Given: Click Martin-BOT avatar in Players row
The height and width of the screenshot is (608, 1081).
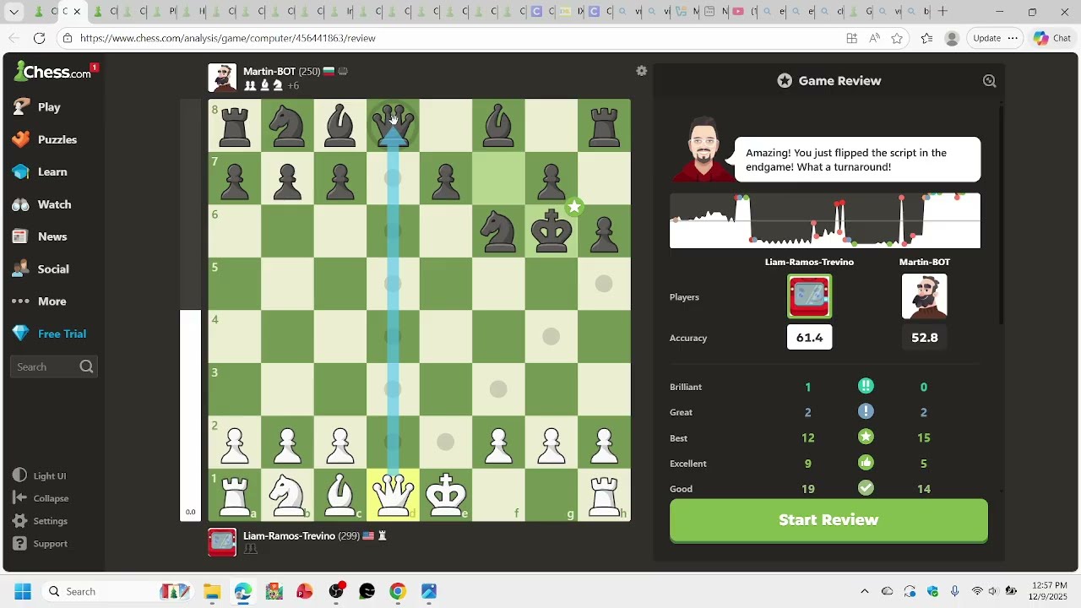Looking at the screenshot, I should point(925,296).
